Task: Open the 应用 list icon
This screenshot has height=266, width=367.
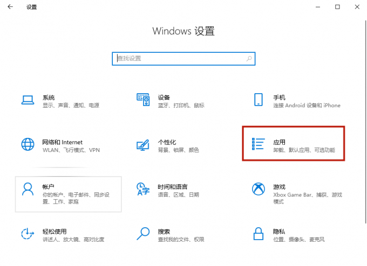Action: (x=259, y=144)
